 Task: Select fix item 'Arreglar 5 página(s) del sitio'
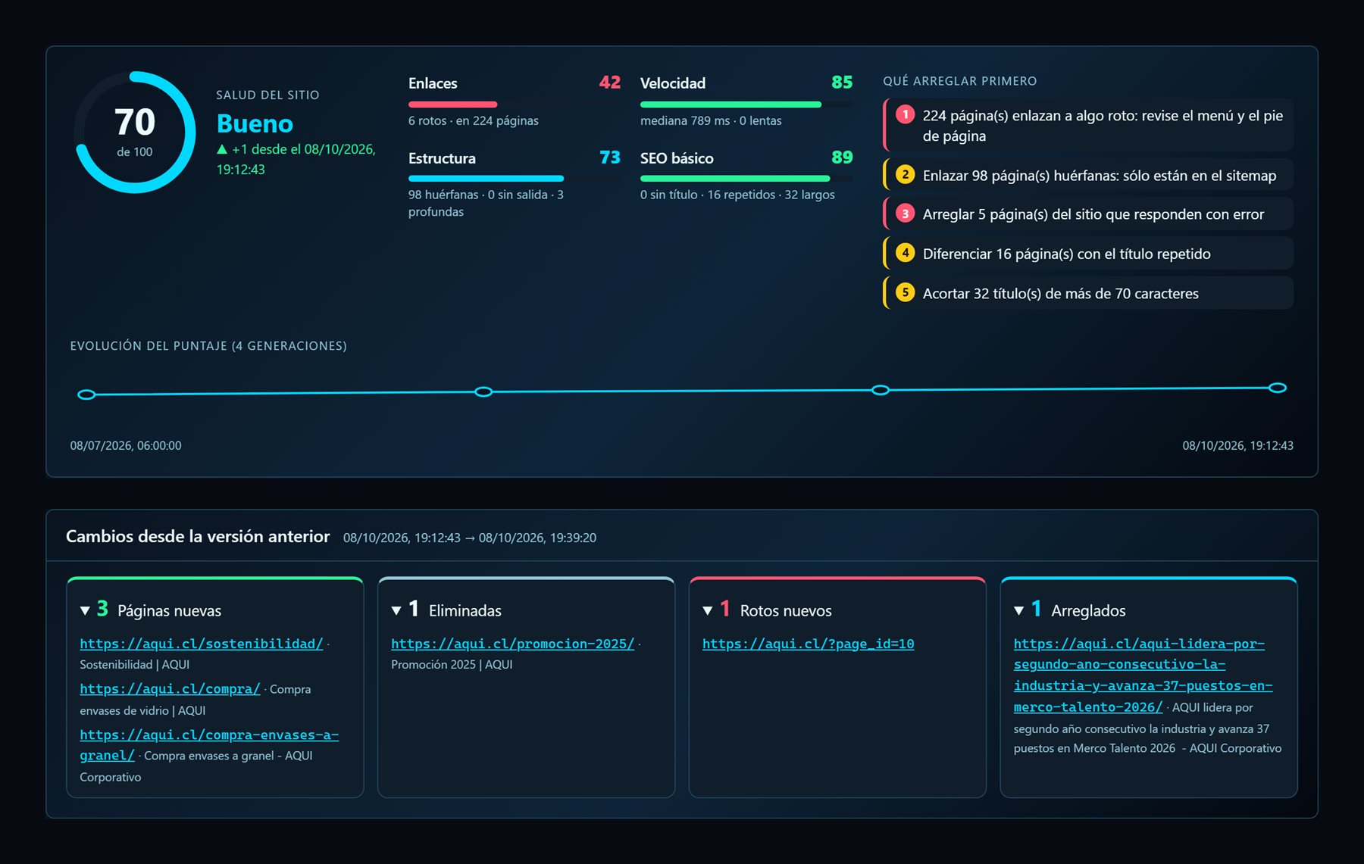(x=1088, y=214)
